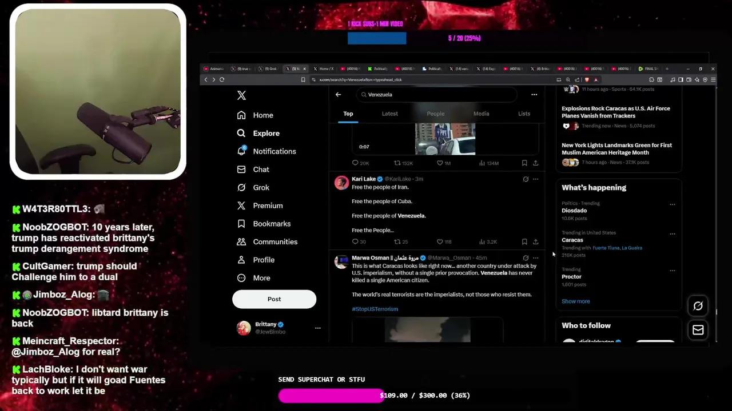This screenshot has width=732, height=411.
Task: Open more options on Kari Lake's post
Action: click(x=535, y=179)
